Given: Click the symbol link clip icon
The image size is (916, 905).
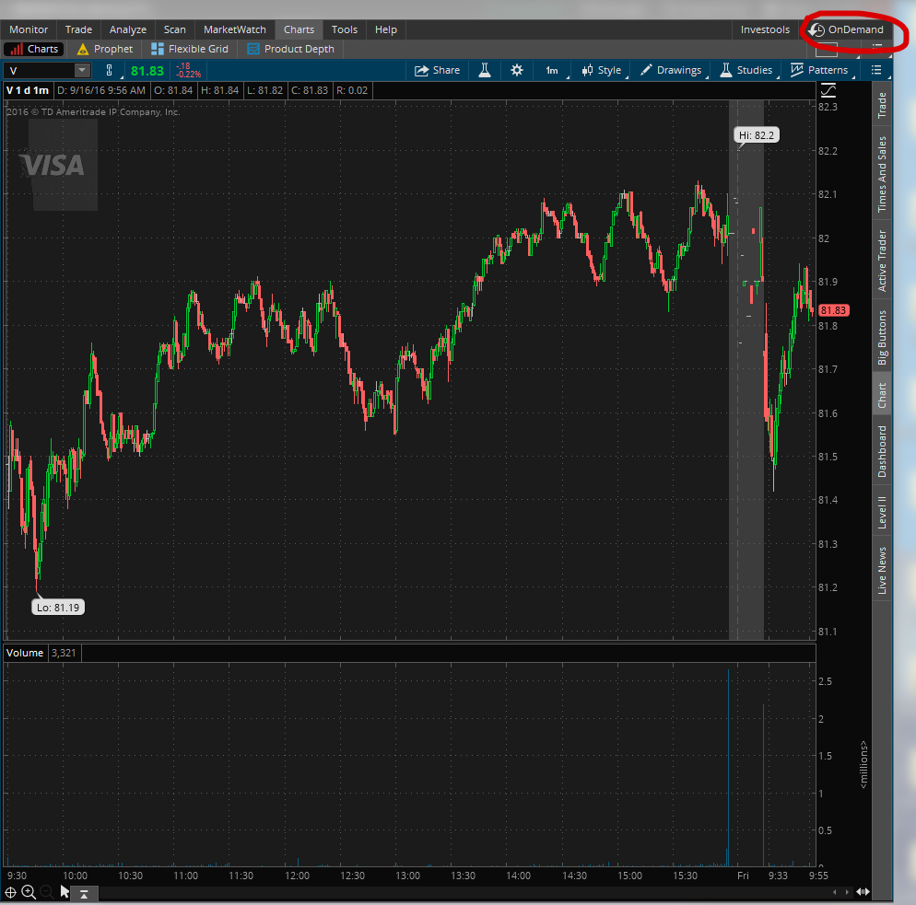Looking at the screenshot, I should pos(110,71).
